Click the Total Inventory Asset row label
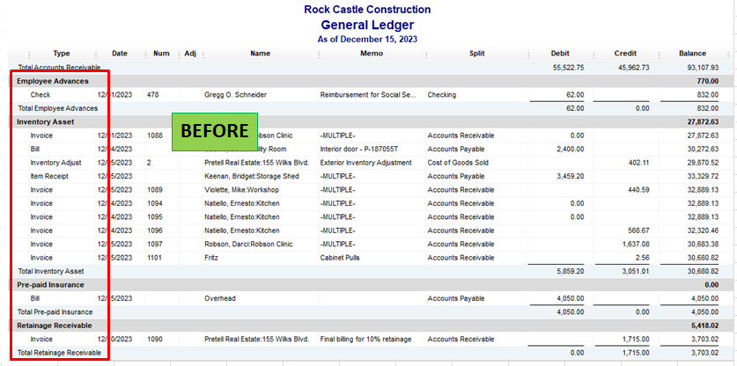 [51, 272]
